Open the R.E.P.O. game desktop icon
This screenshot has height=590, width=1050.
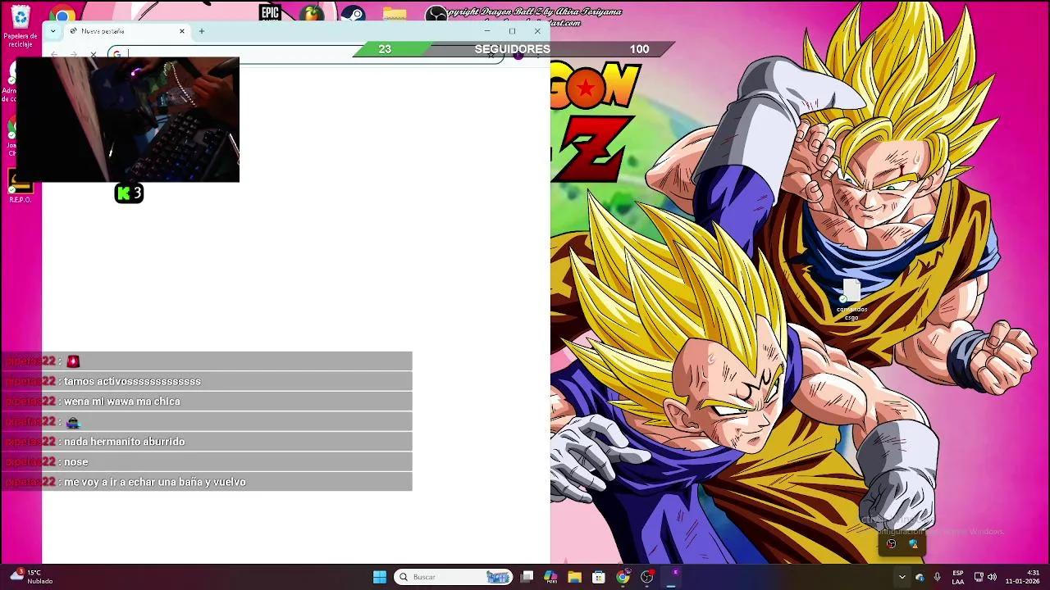[x=21, y=186]
